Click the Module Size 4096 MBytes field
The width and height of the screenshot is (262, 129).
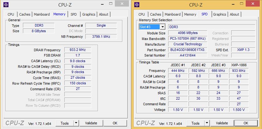[188, 33]
